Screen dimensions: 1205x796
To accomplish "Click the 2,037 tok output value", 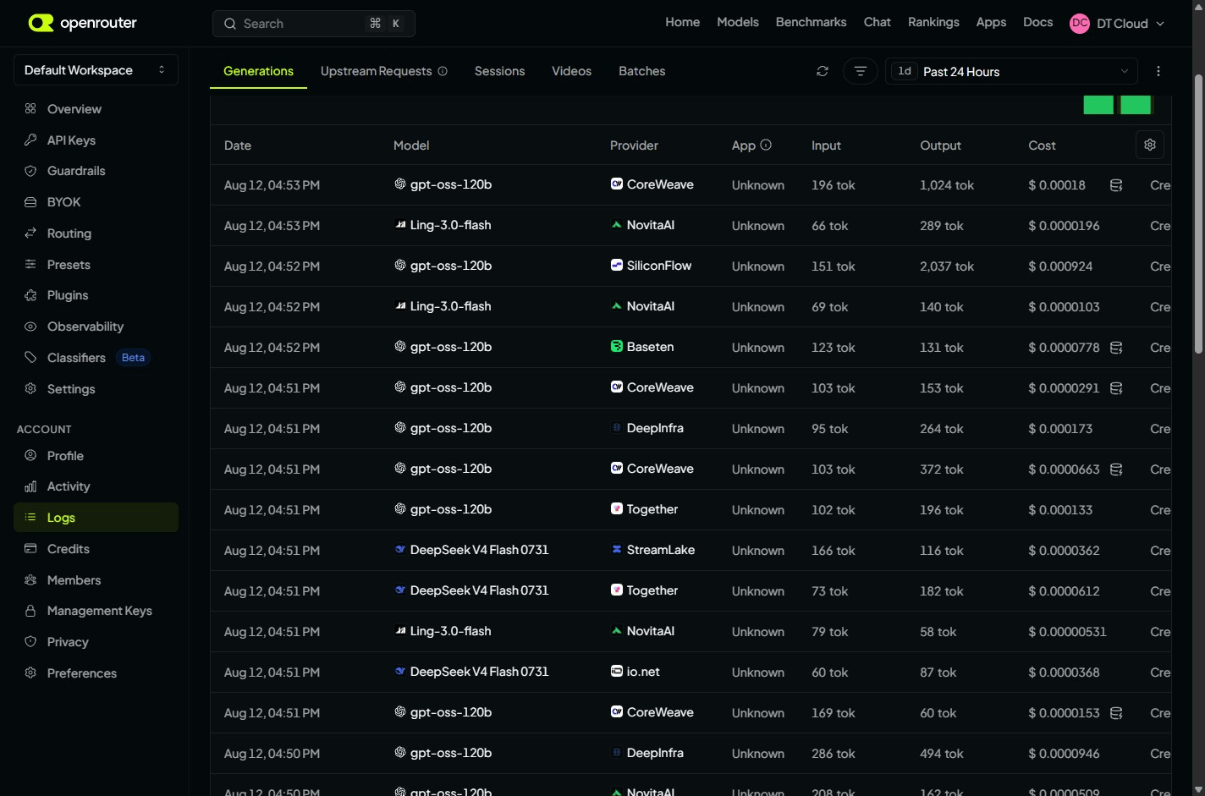I will point(947,266).
